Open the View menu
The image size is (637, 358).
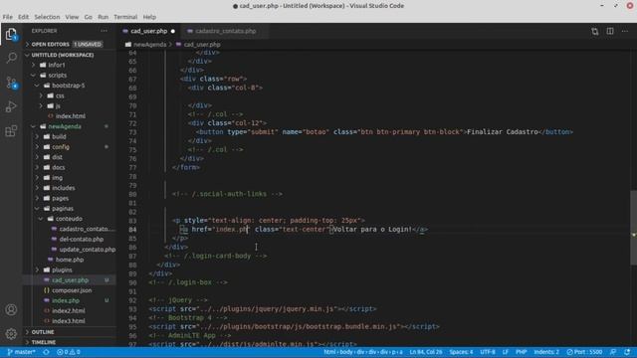click(72, 17)
